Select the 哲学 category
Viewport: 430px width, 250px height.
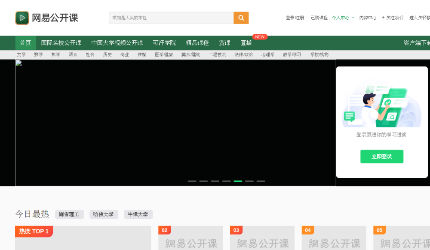(55, 55)
